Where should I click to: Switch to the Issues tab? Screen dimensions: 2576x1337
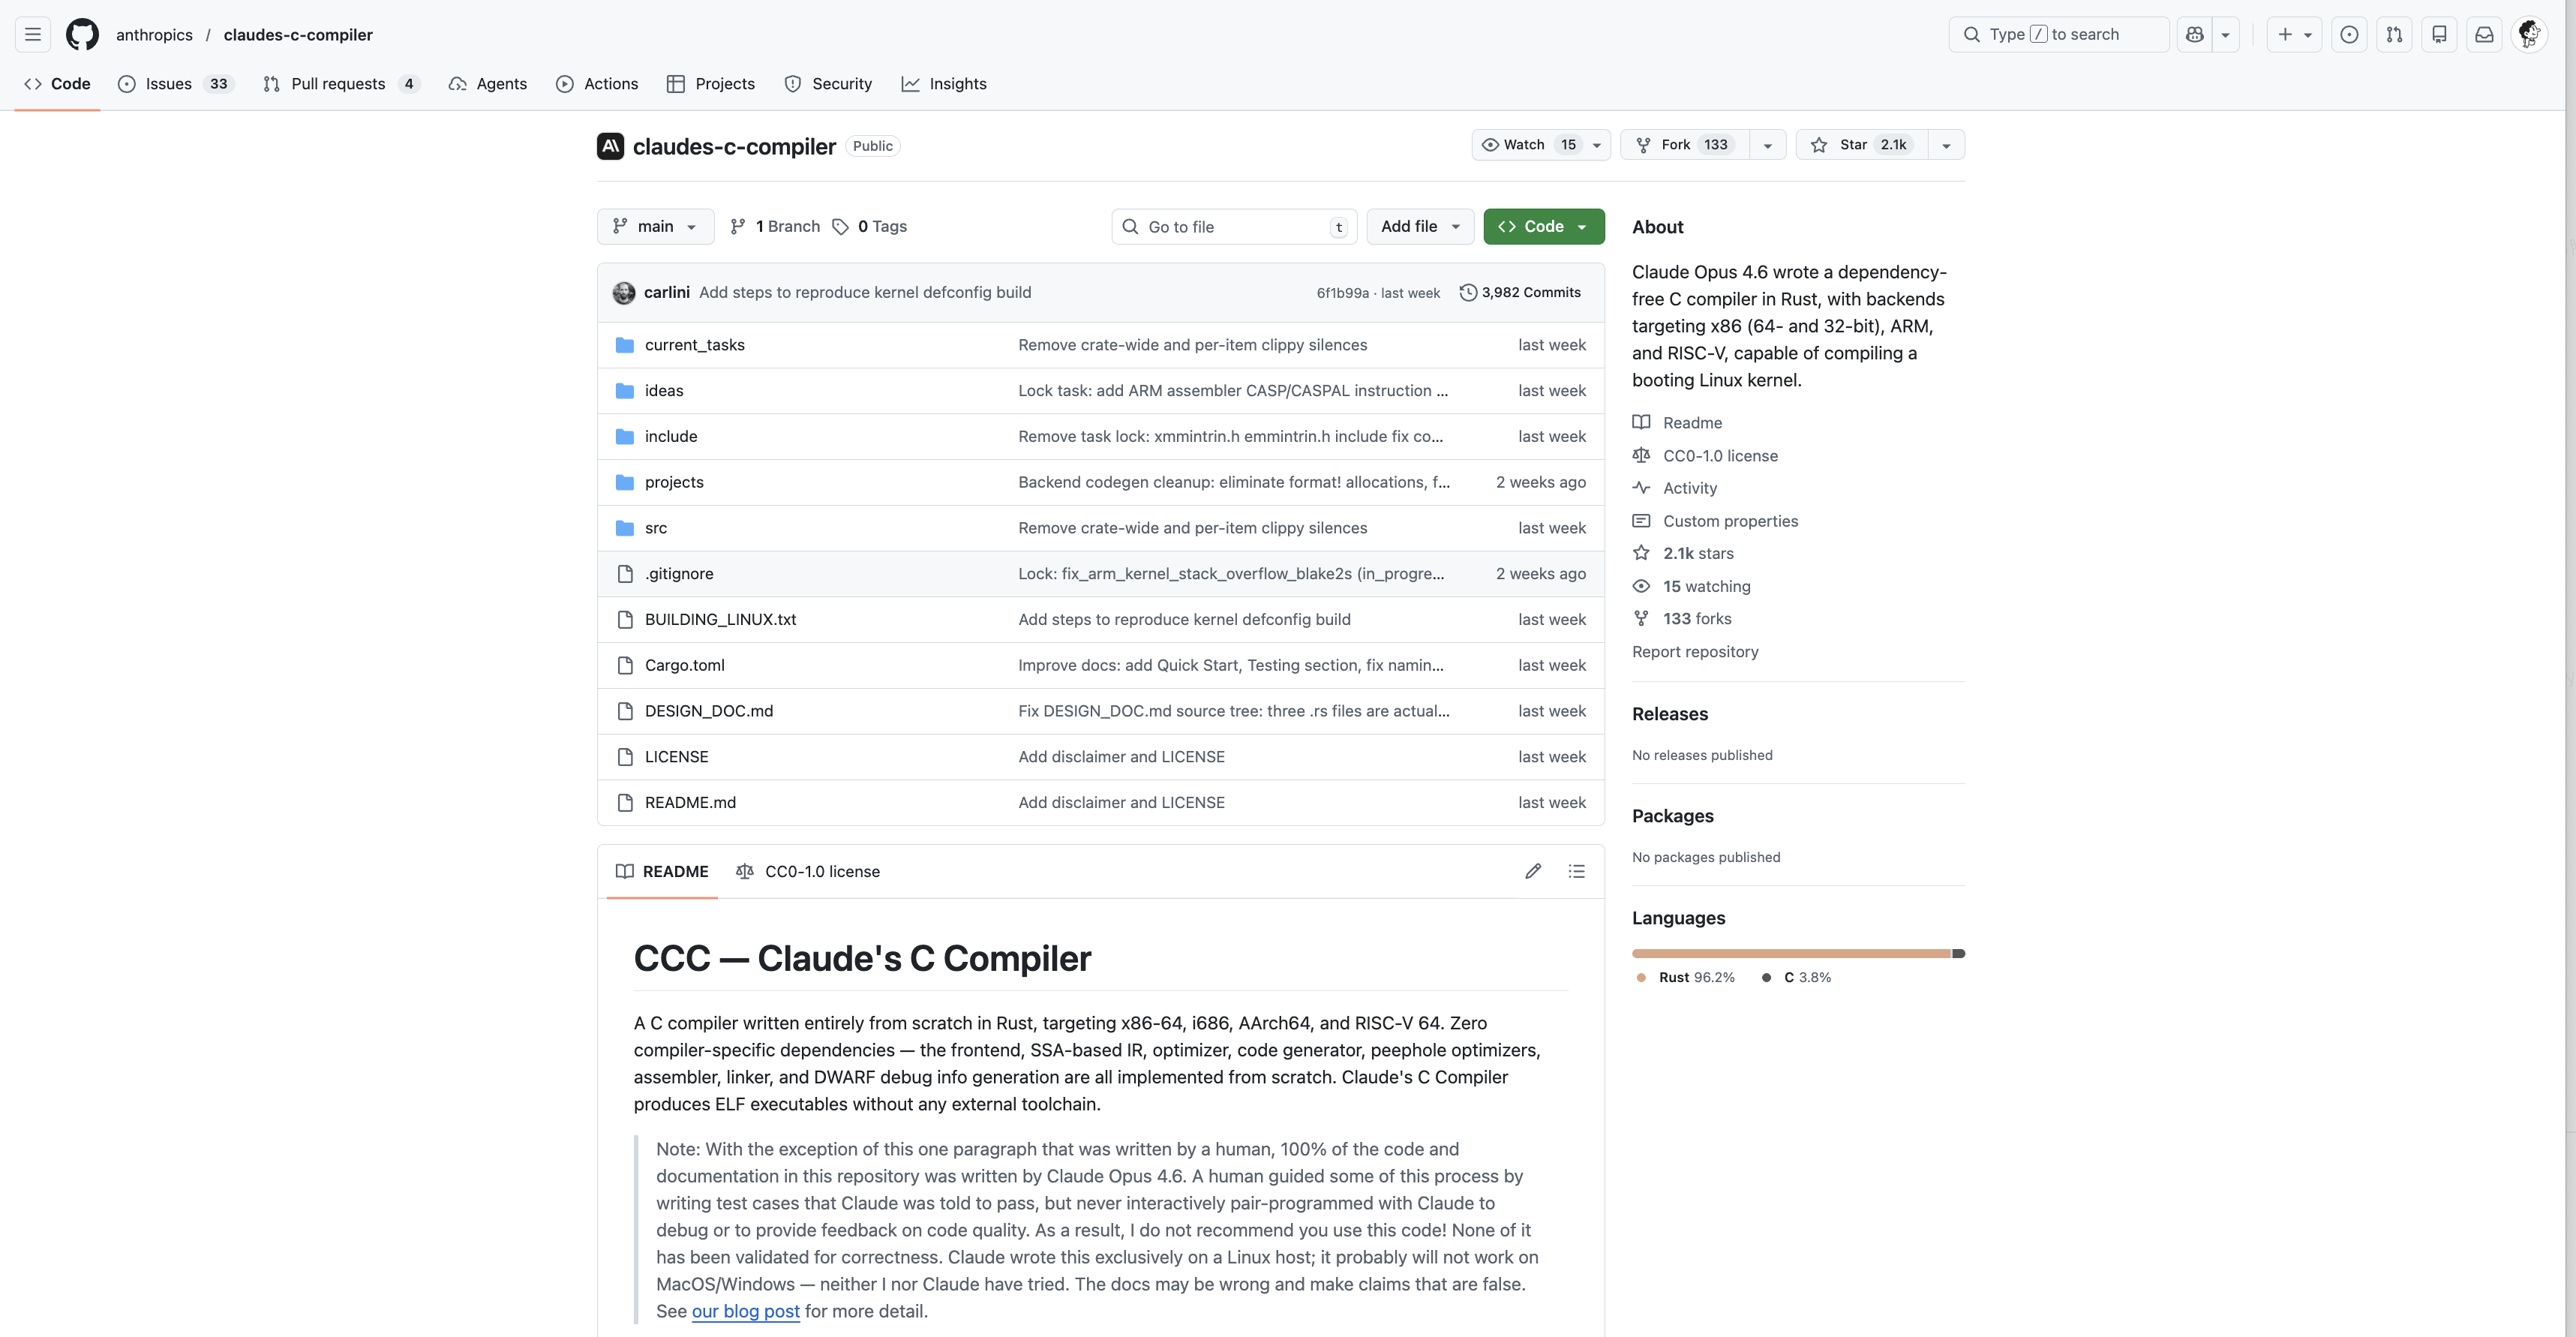pyautogui.click(x=169, y=84)
